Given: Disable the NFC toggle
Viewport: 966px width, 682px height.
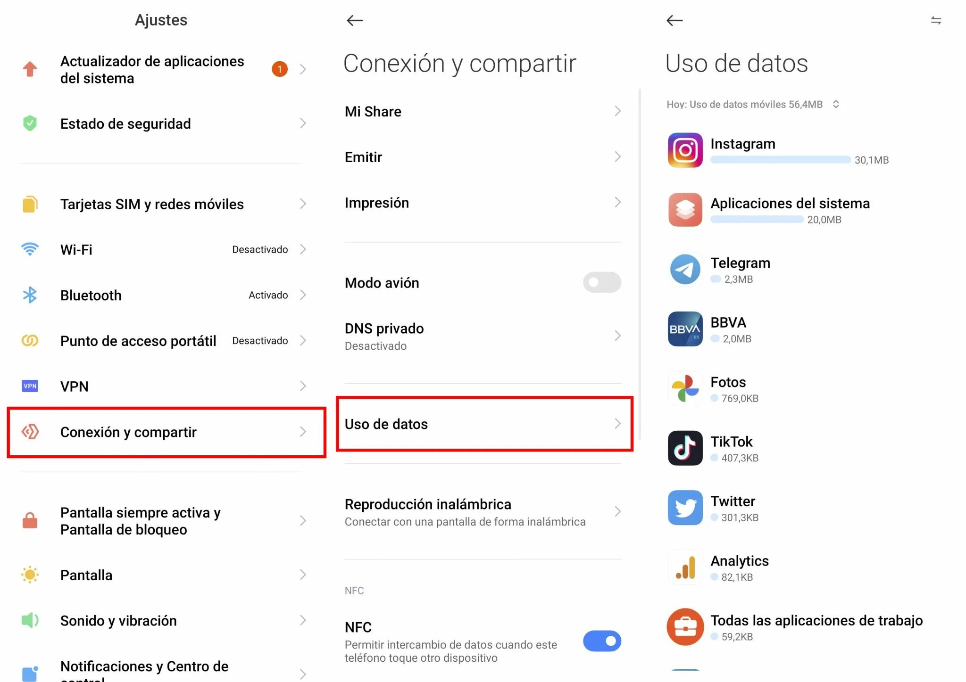Looking at the screenshot, I should [602, 641].
